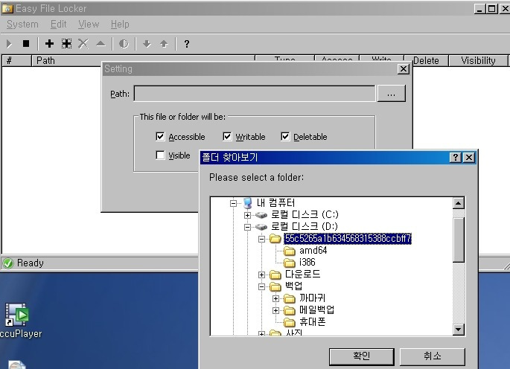This screenshot has height=369, width=510.
Task: Click the Stop protection square icon
Action: pos(26,44)
